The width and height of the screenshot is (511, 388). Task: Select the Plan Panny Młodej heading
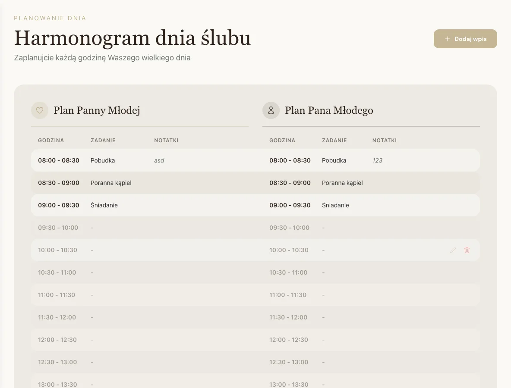pyautogui.click(x=97, y=110)
